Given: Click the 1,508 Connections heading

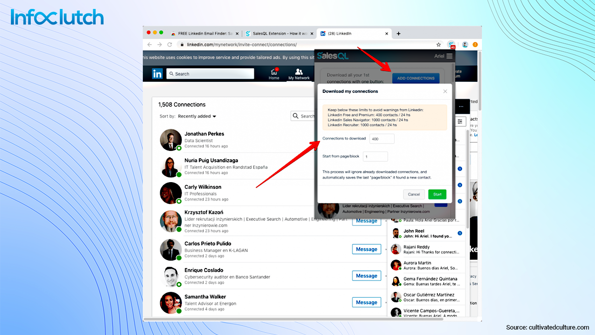Looking at the screenshot, I should click(x=182, y=105).
